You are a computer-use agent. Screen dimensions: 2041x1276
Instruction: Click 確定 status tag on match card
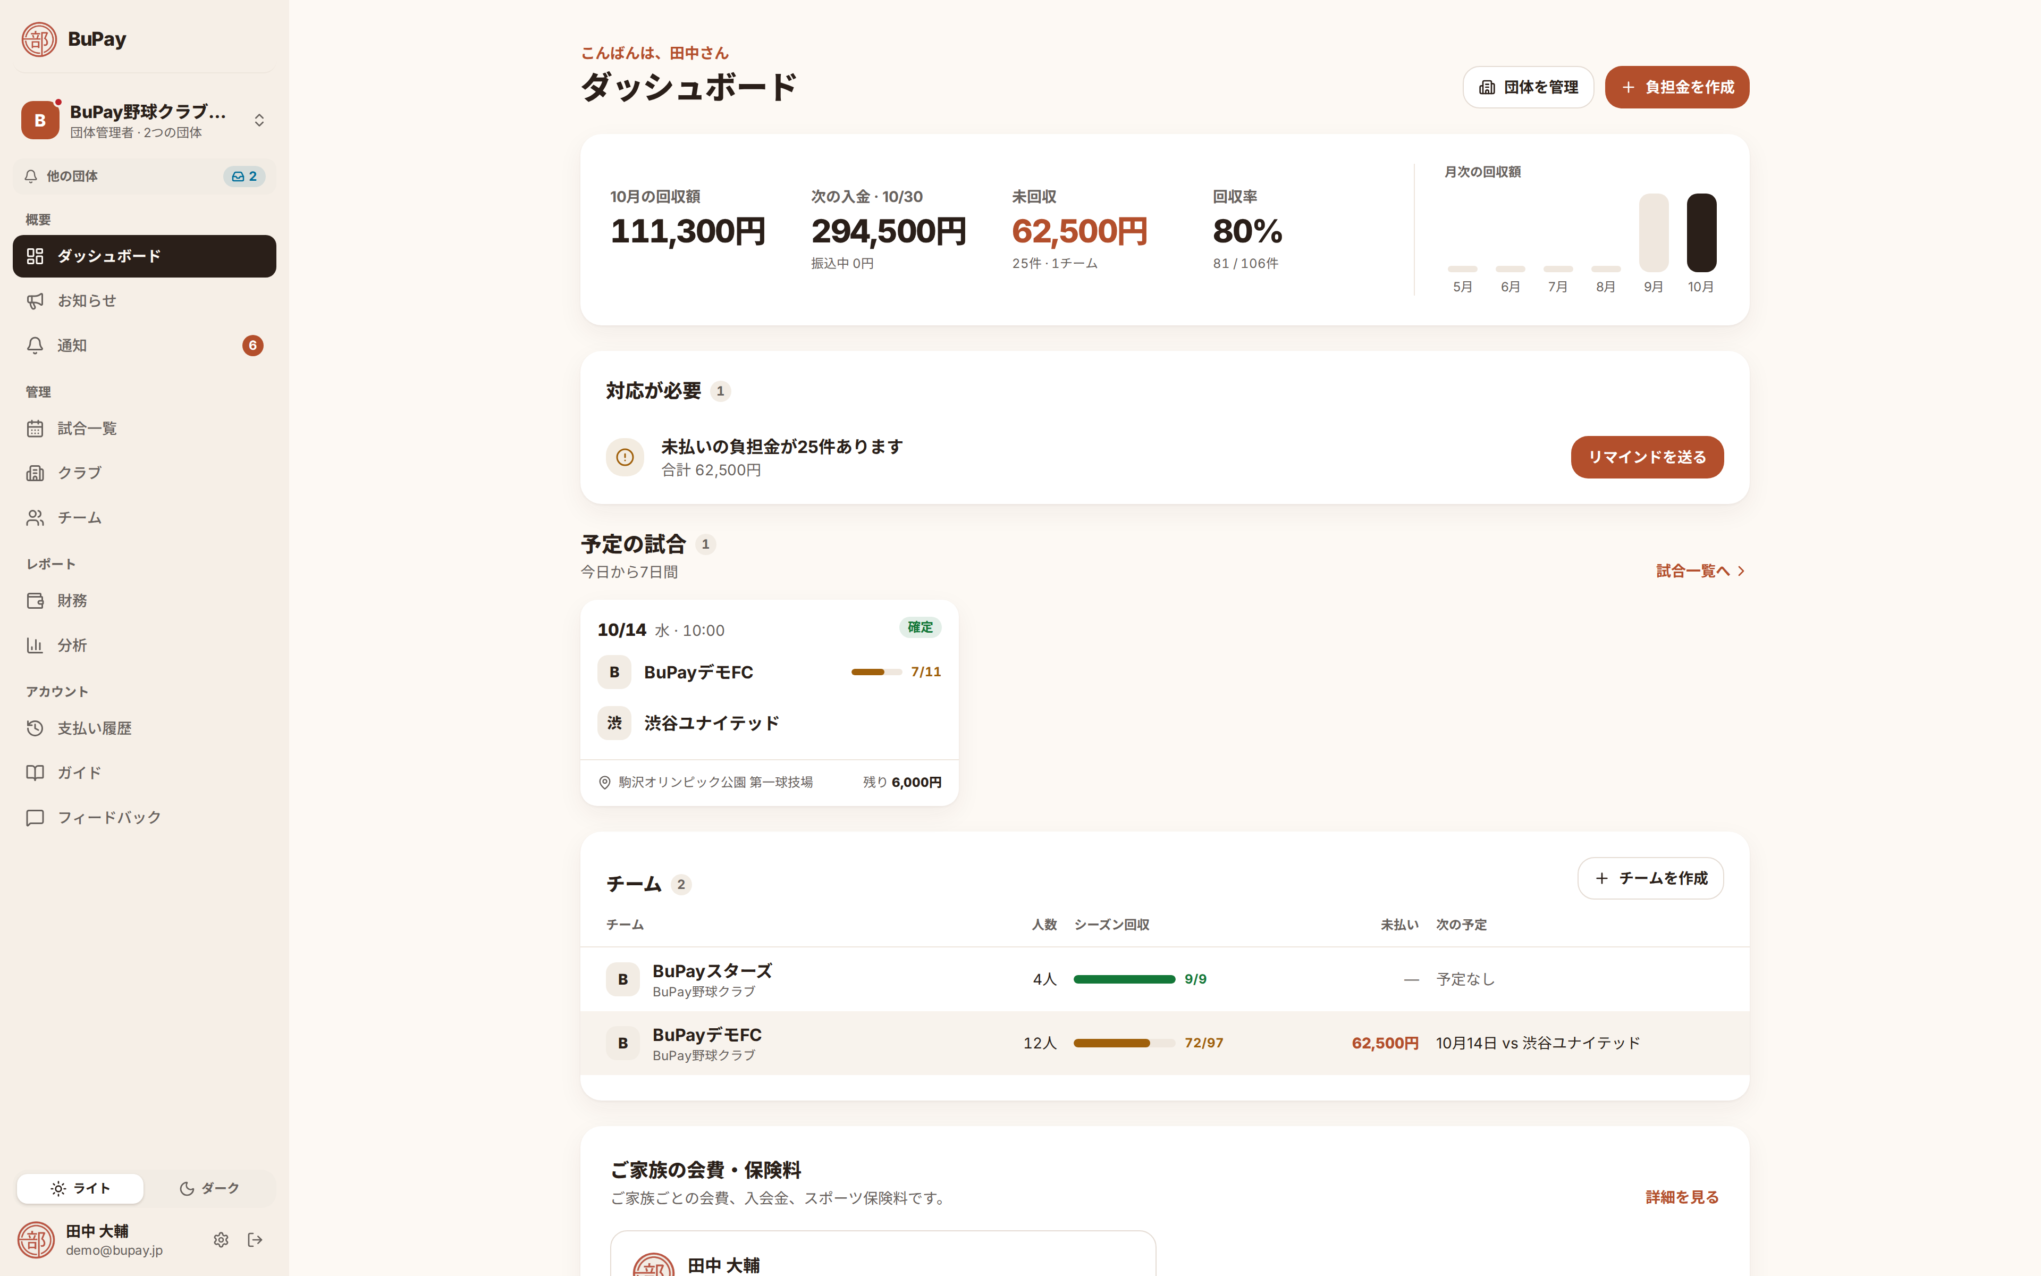[x=920, y=627]
